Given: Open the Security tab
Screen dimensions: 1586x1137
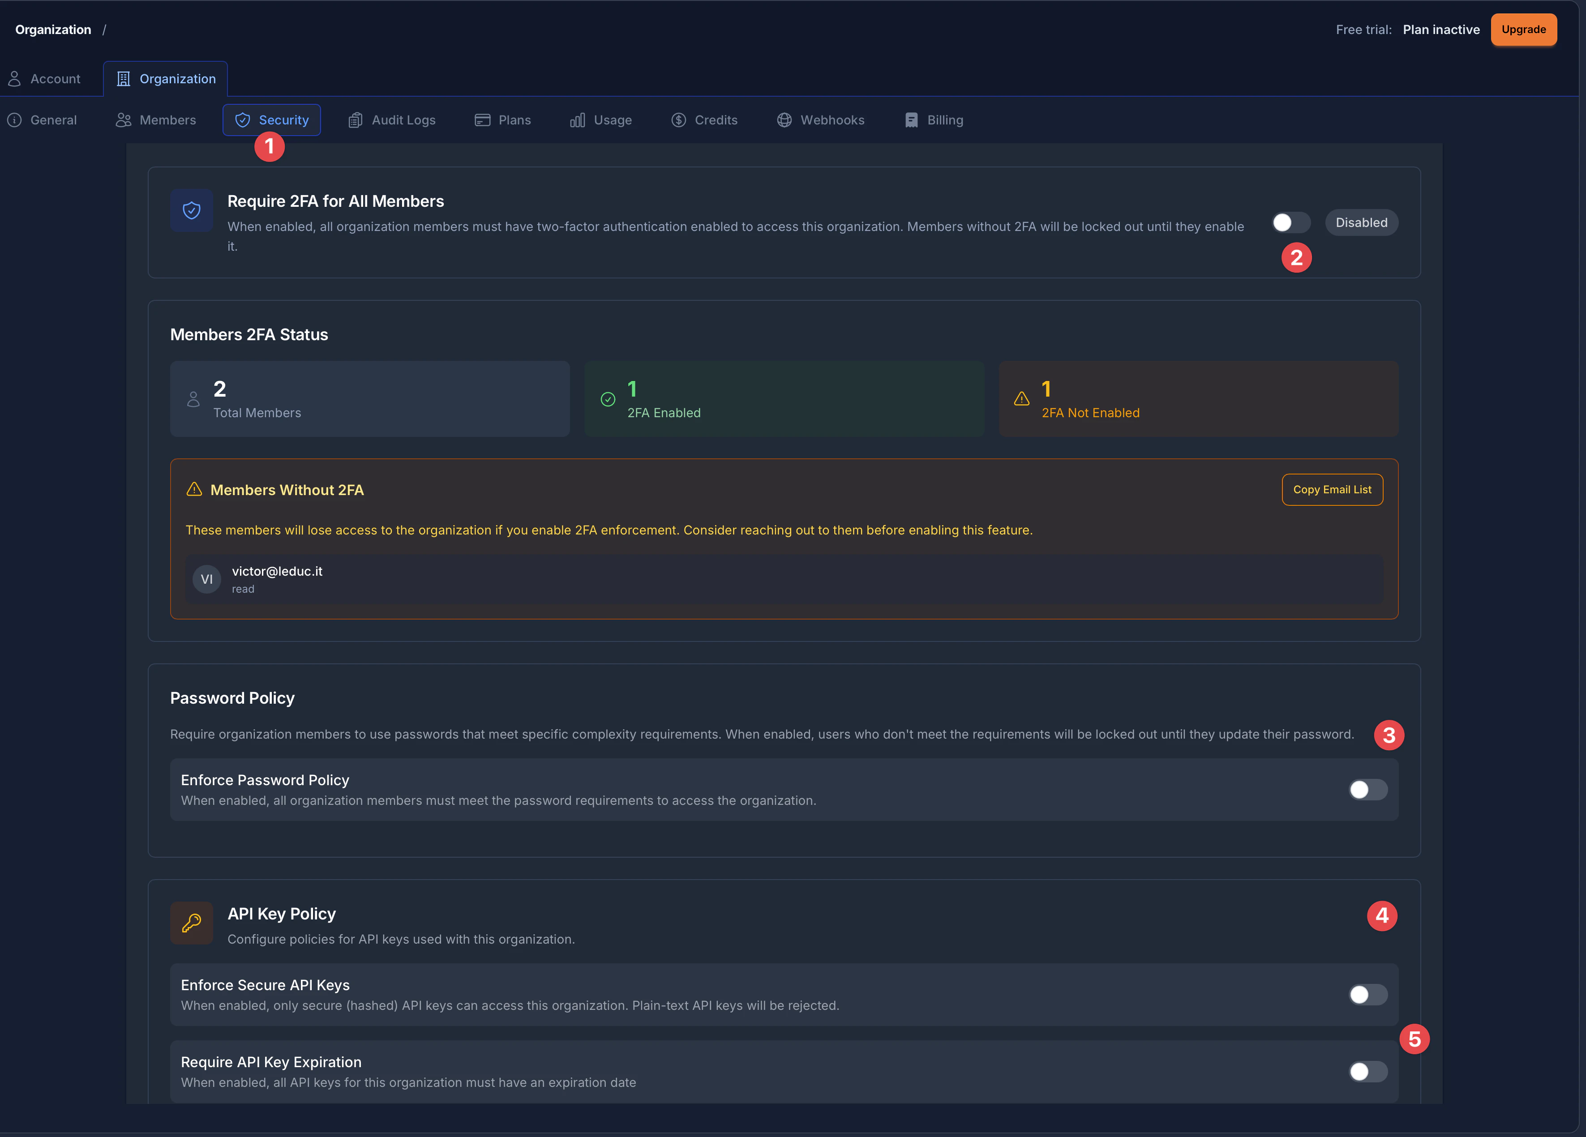Looking at the screenshot, I should click(x=272, y=120).
